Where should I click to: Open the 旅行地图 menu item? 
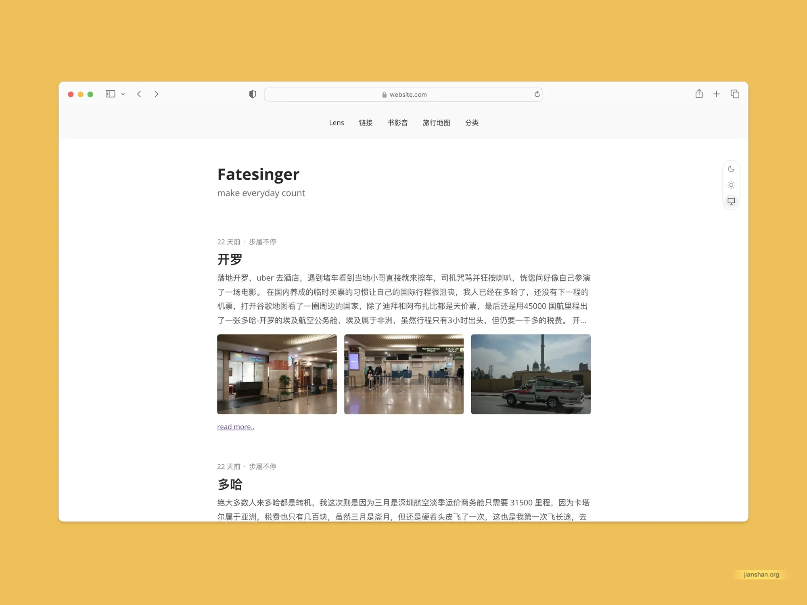click(436, 123)
